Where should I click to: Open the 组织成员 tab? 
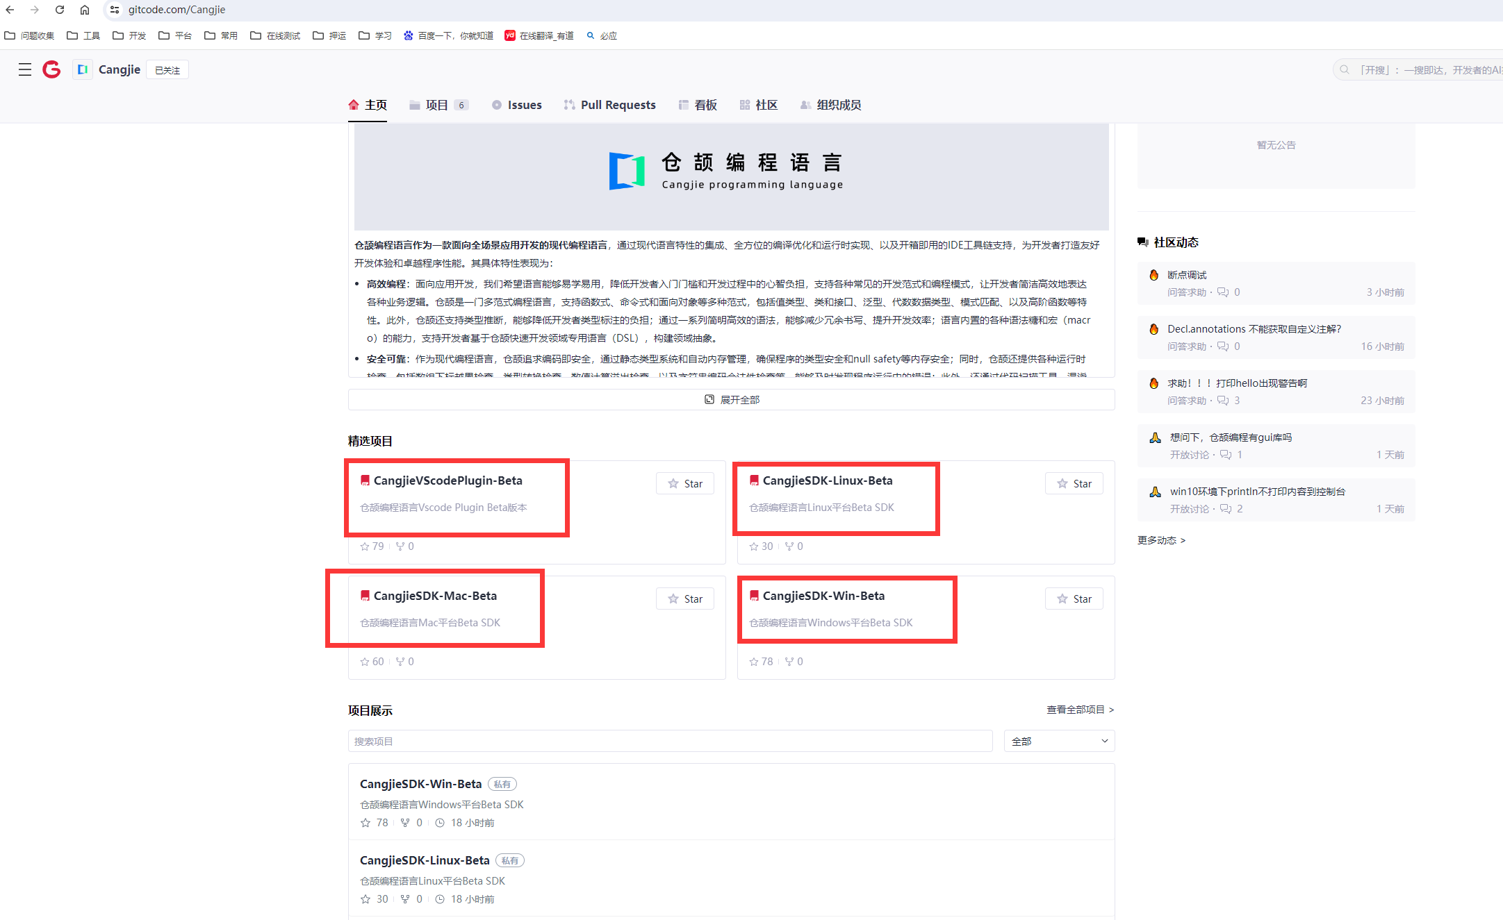[x=831, y=105]
